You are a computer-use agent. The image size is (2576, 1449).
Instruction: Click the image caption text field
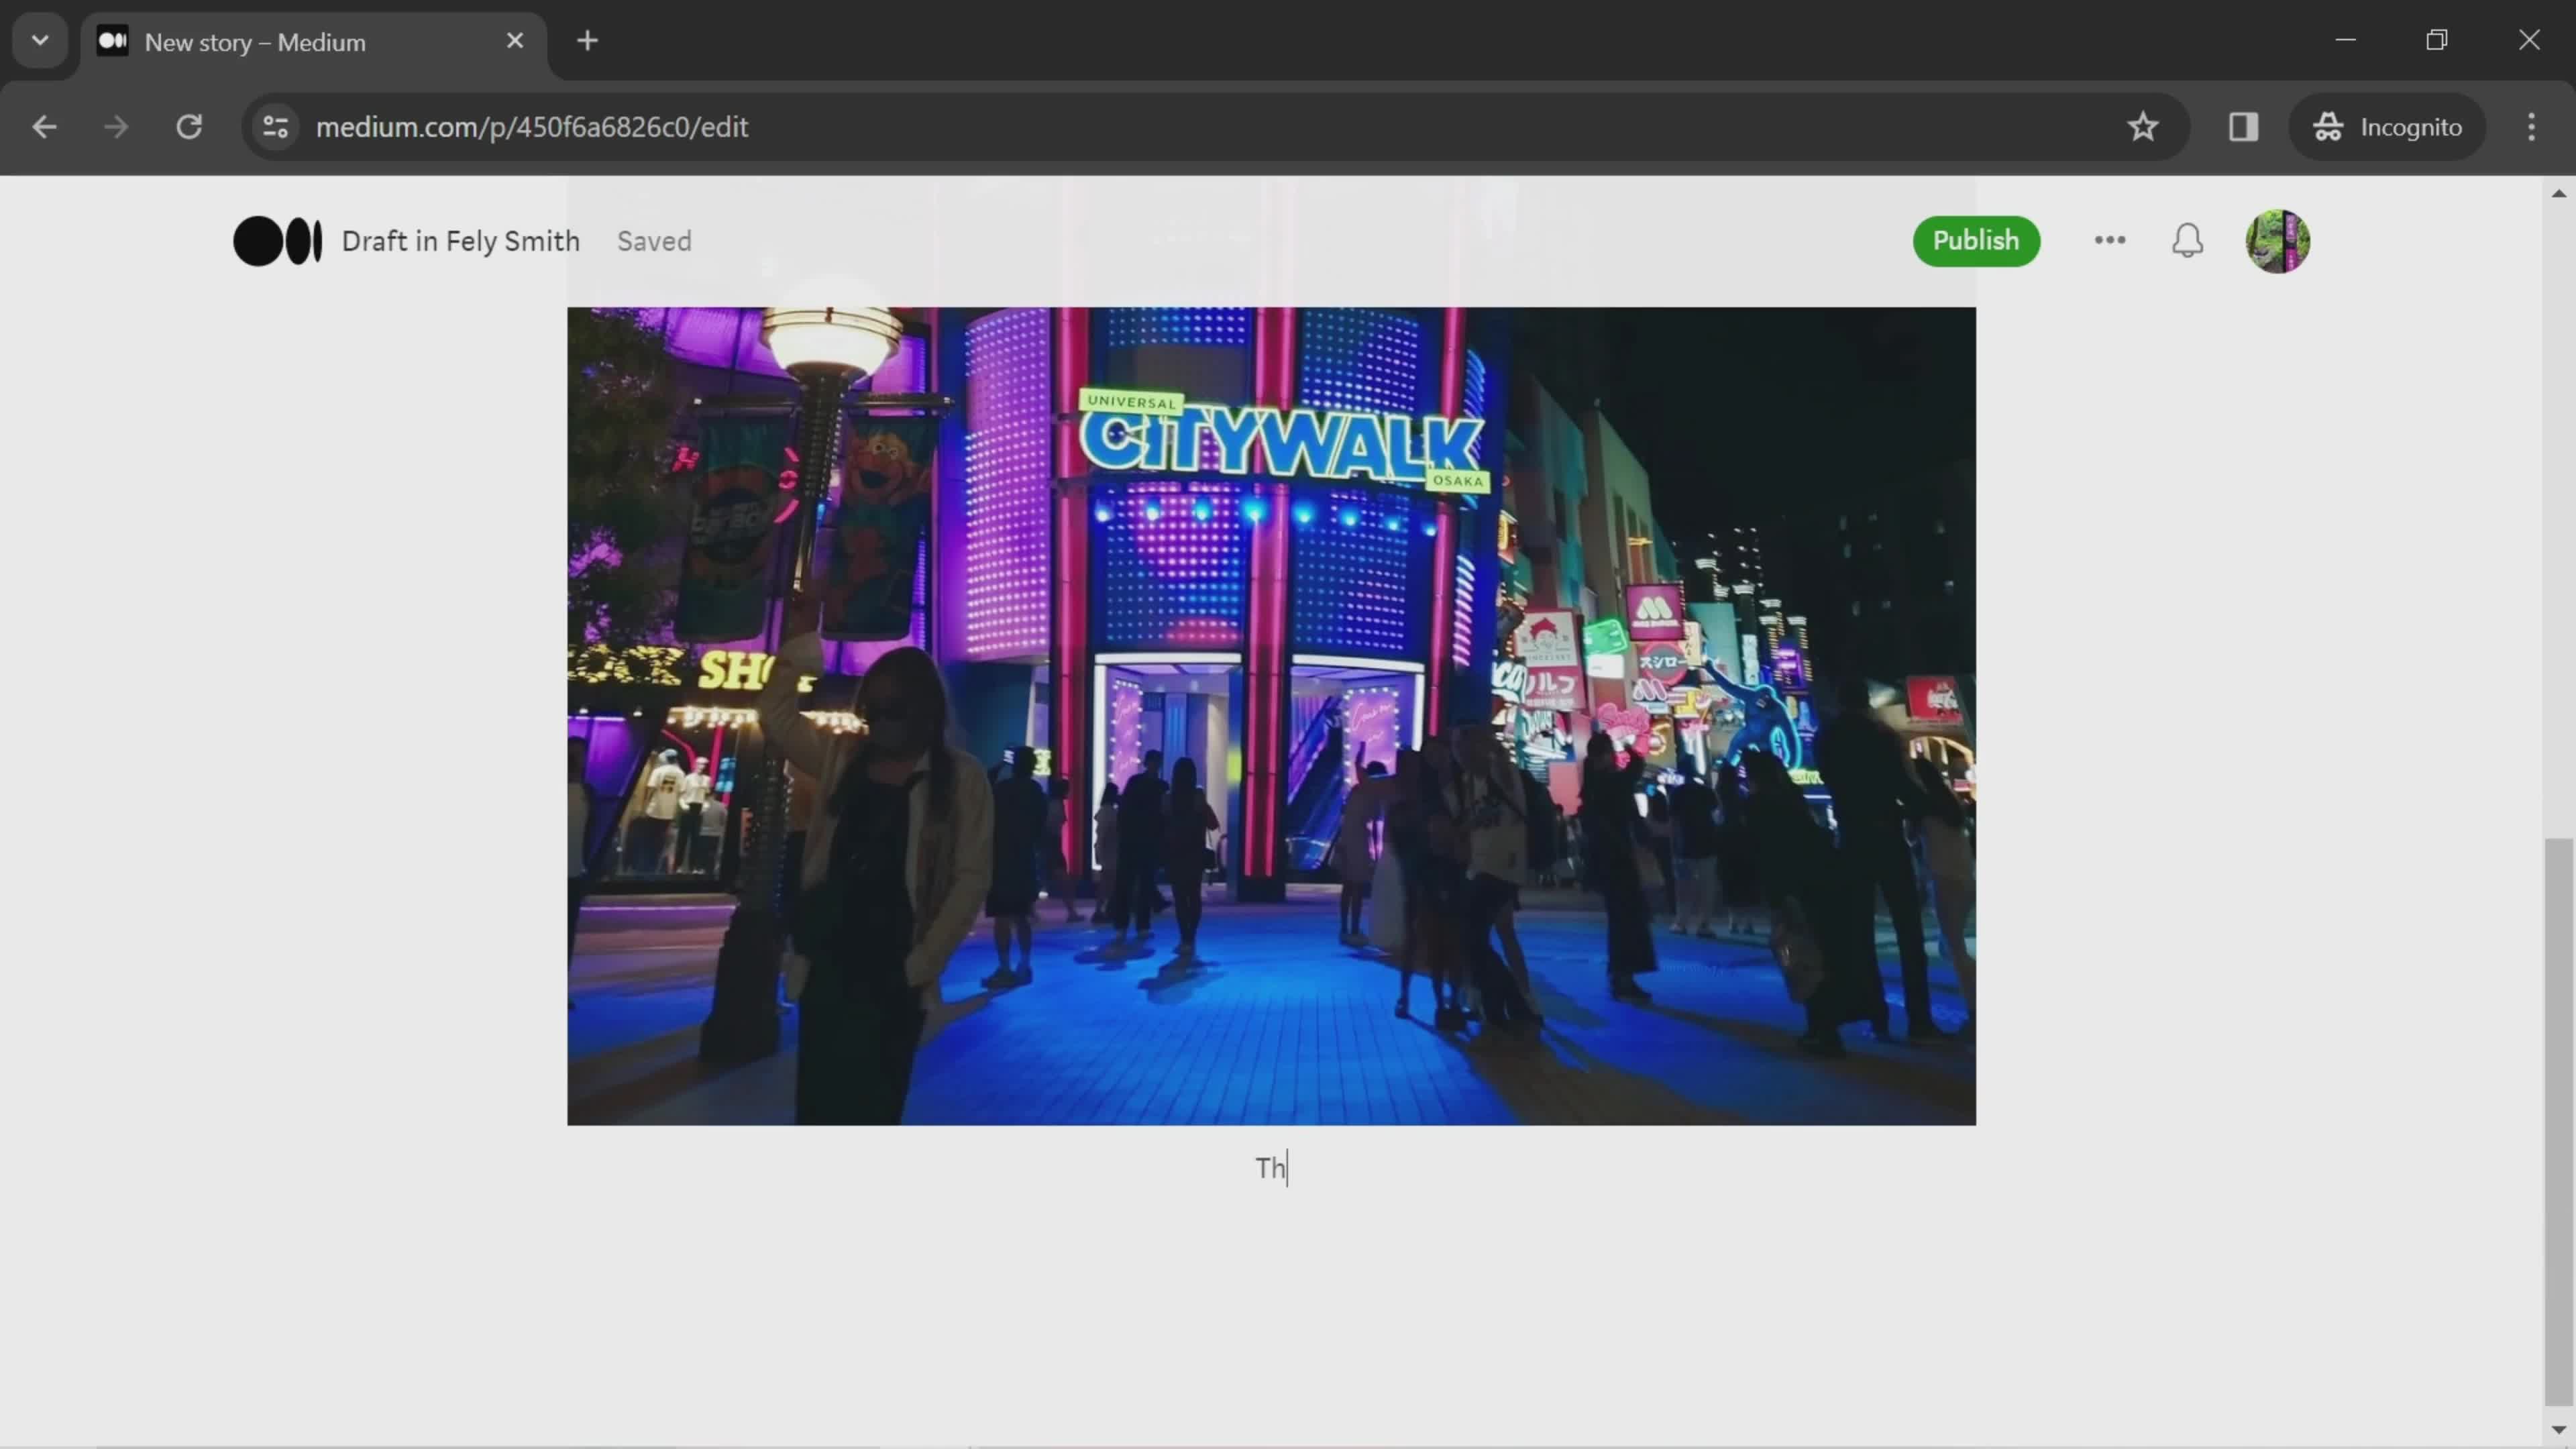(1271, 1168)
